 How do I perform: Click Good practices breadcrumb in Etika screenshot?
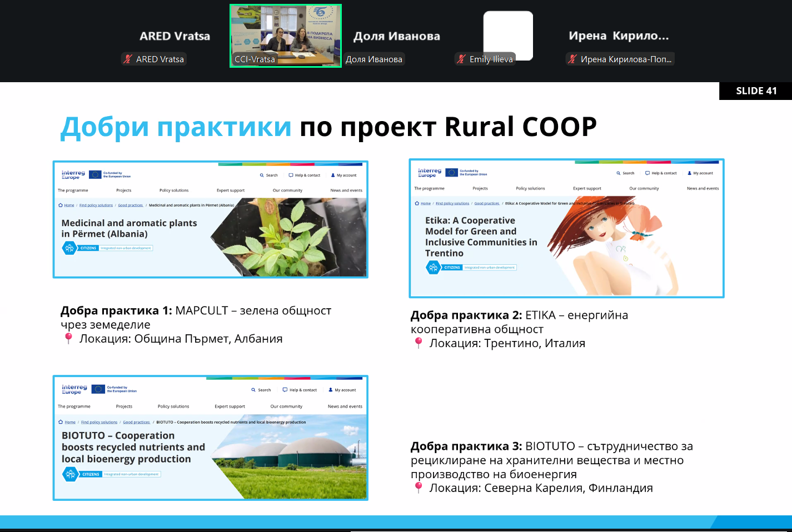[x=487, y=203]
